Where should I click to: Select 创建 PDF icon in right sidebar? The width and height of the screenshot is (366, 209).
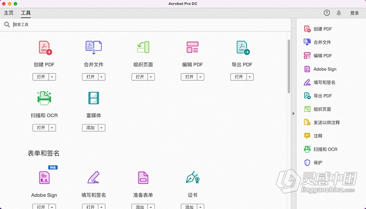click(x=307, y=29)
